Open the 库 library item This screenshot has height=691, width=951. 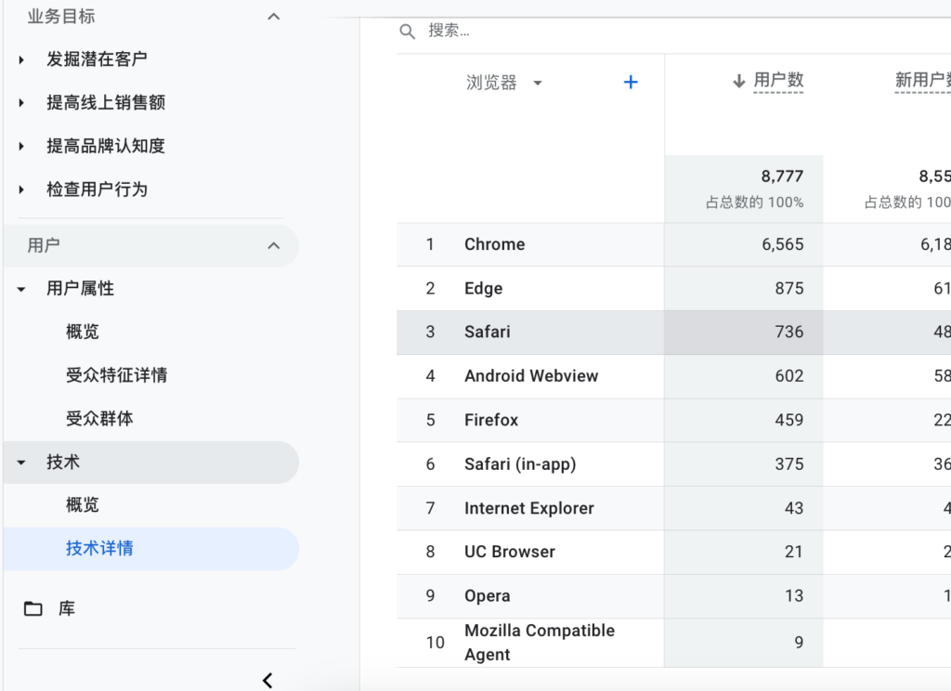coord(67,608)
